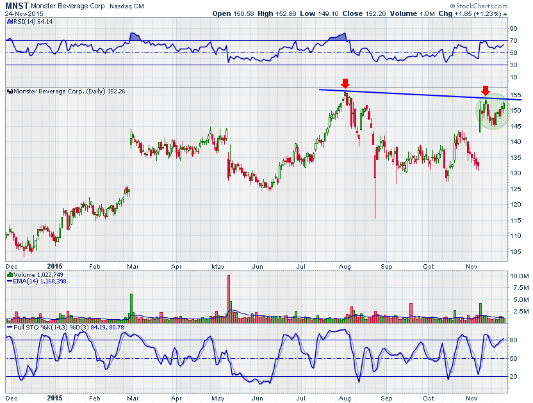Click the 10.0M volume axis label
This screenshot has height=403, width=533.
pyautogui.click(x=519, y=276)
